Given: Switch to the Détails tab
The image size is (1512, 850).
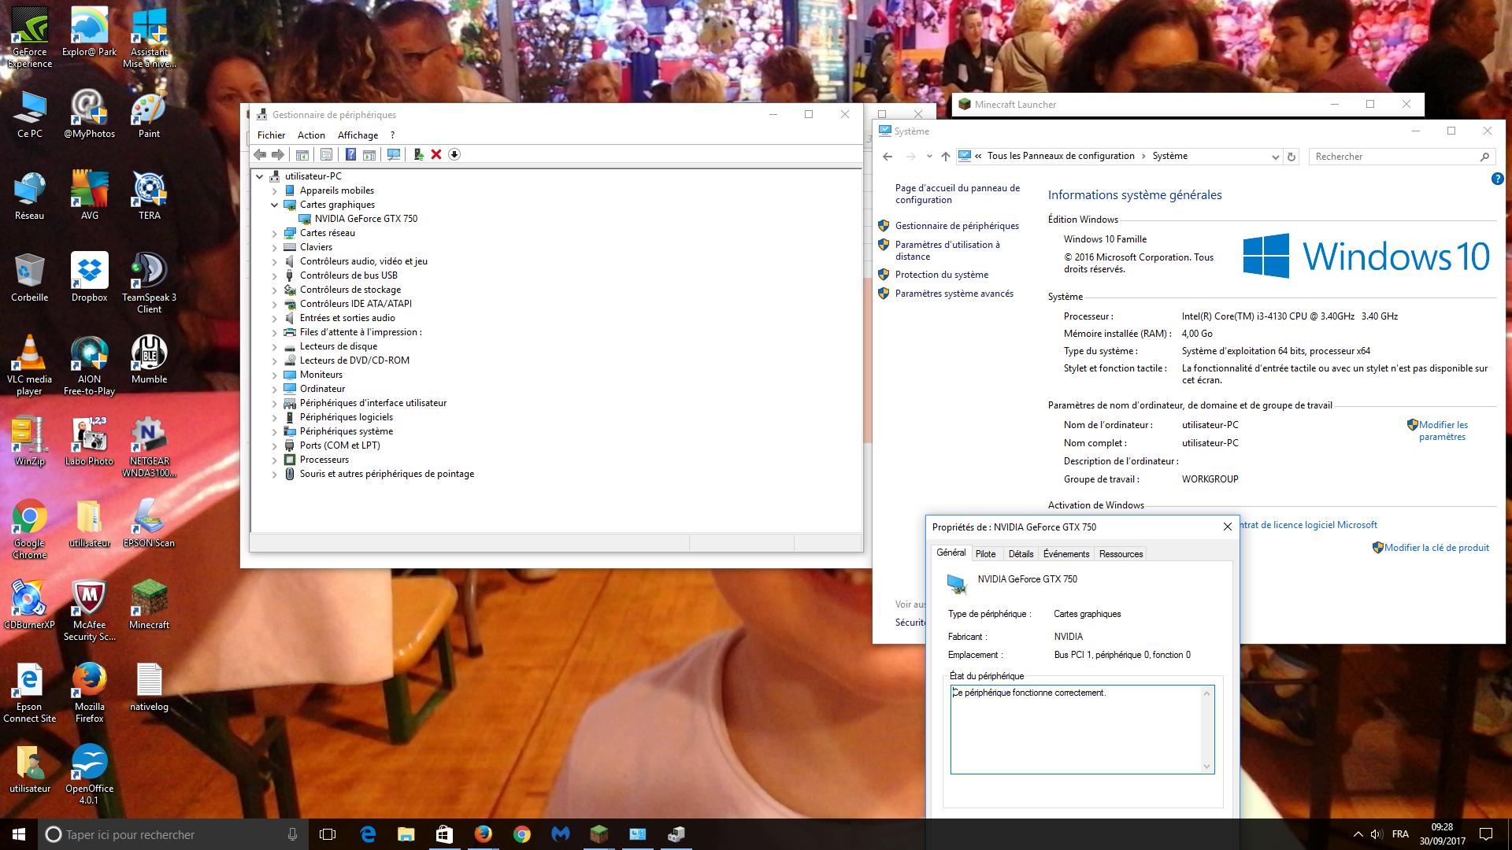Looking at the screenshot, I should 1021,554.
